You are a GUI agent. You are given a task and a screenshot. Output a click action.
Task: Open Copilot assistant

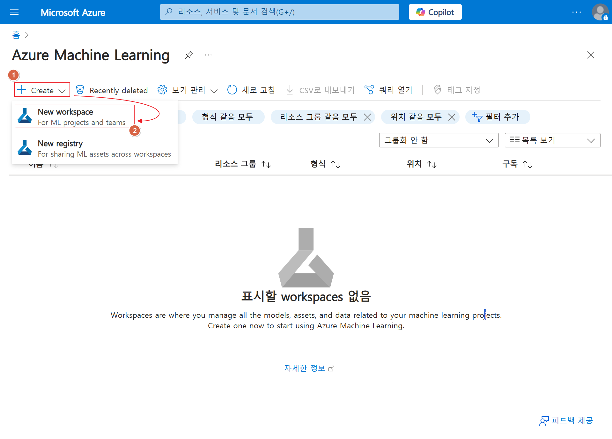tap(435, 12)
